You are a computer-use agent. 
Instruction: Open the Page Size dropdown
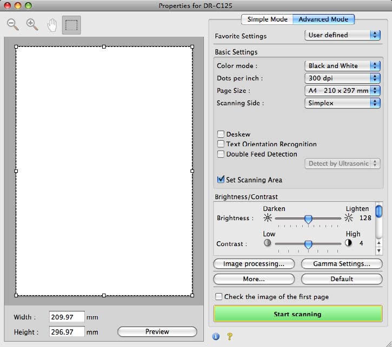coord(342,91)
